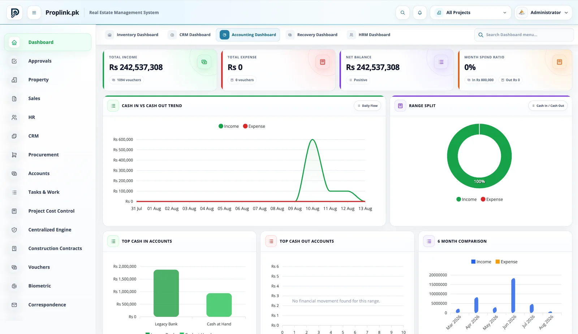Toggle Expense in 6 Month Comparison legend
The height and width of the screenshot is (334, 578).
[506, 262]
